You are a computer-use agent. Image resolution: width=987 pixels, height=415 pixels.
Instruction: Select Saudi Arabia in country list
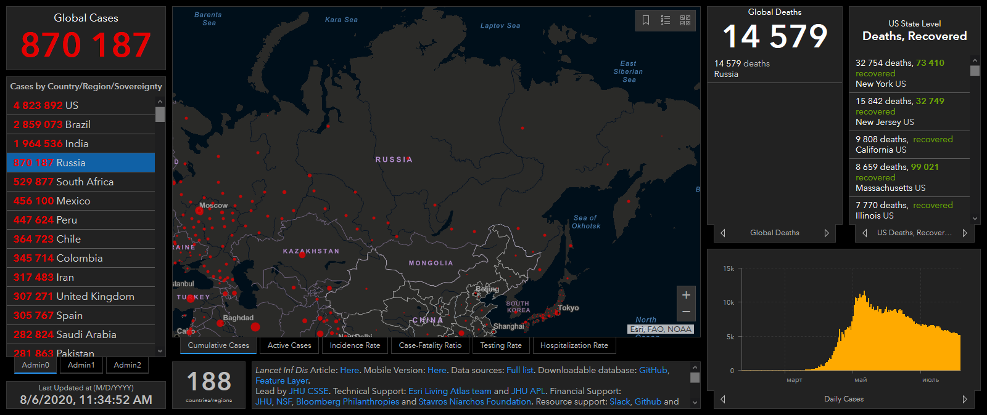click(81, 334)
